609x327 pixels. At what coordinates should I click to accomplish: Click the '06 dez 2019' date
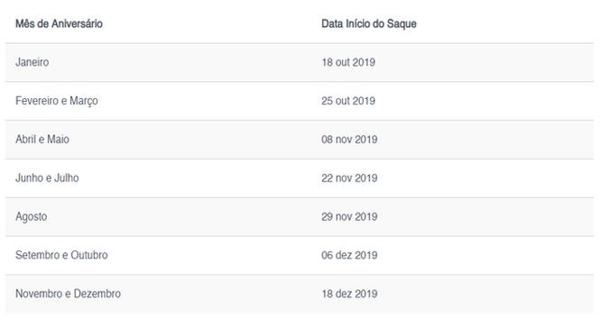click(x=349, y=255)
